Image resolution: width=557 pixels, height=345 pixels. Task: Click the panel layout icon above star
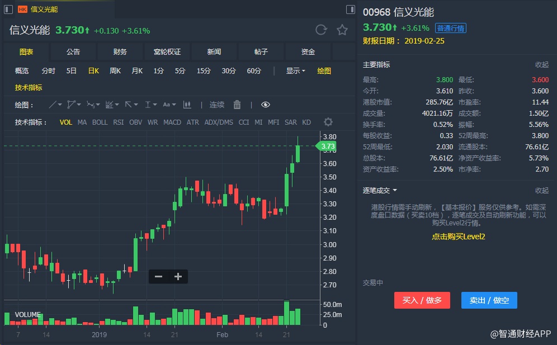(x=351, y=10)
